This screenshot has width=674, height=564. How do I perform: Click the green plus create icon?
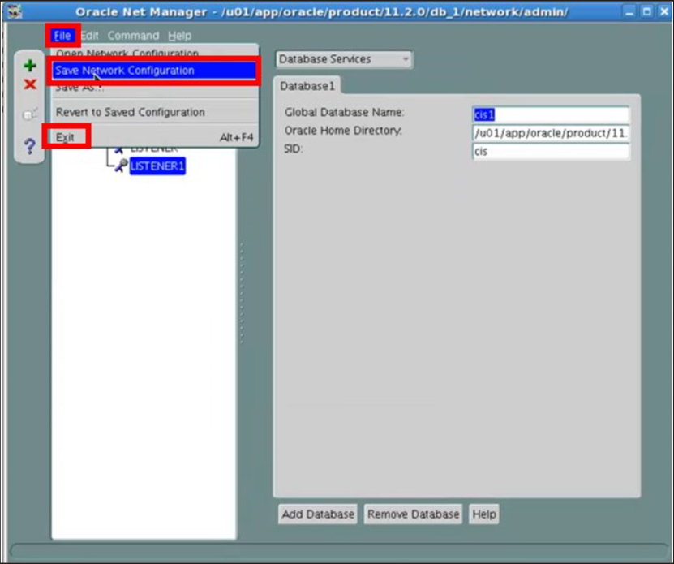(x=30, y=66)
